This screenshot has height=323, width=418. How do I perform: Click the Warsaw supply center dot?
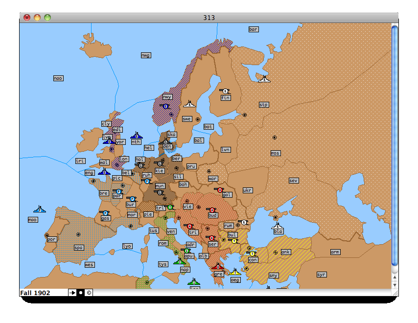point(209,171)
